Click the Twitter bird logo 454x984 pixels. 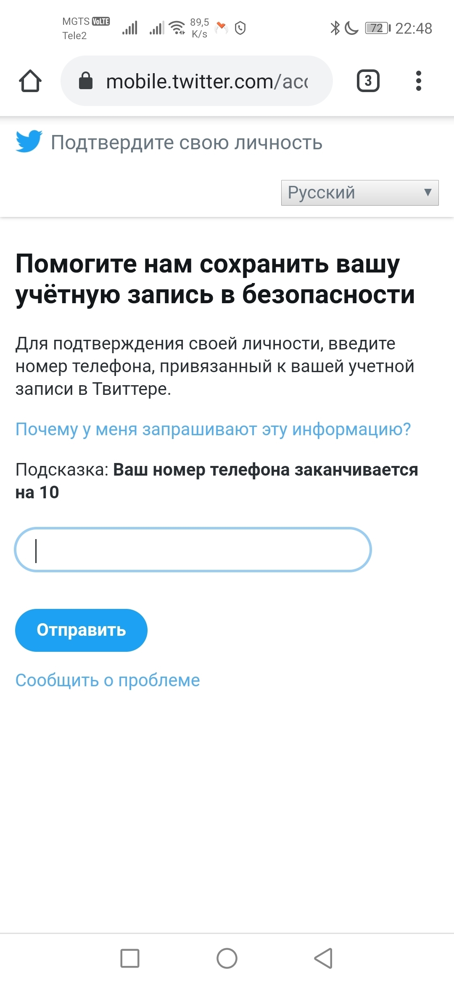(x=29, y=141)
